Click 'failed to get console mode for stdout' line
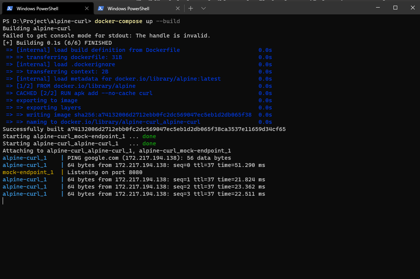The image size is (420, 279). tap(107, 36)
